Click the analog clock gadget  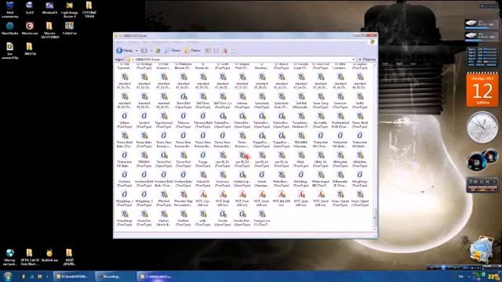(482, 127)
